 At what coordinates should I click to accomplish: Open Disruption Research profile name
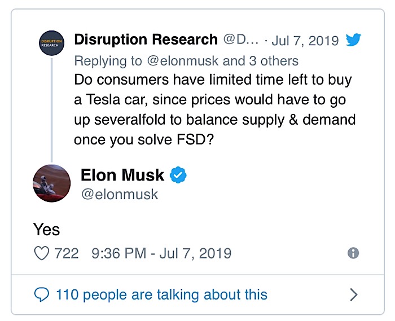point(146,40)
